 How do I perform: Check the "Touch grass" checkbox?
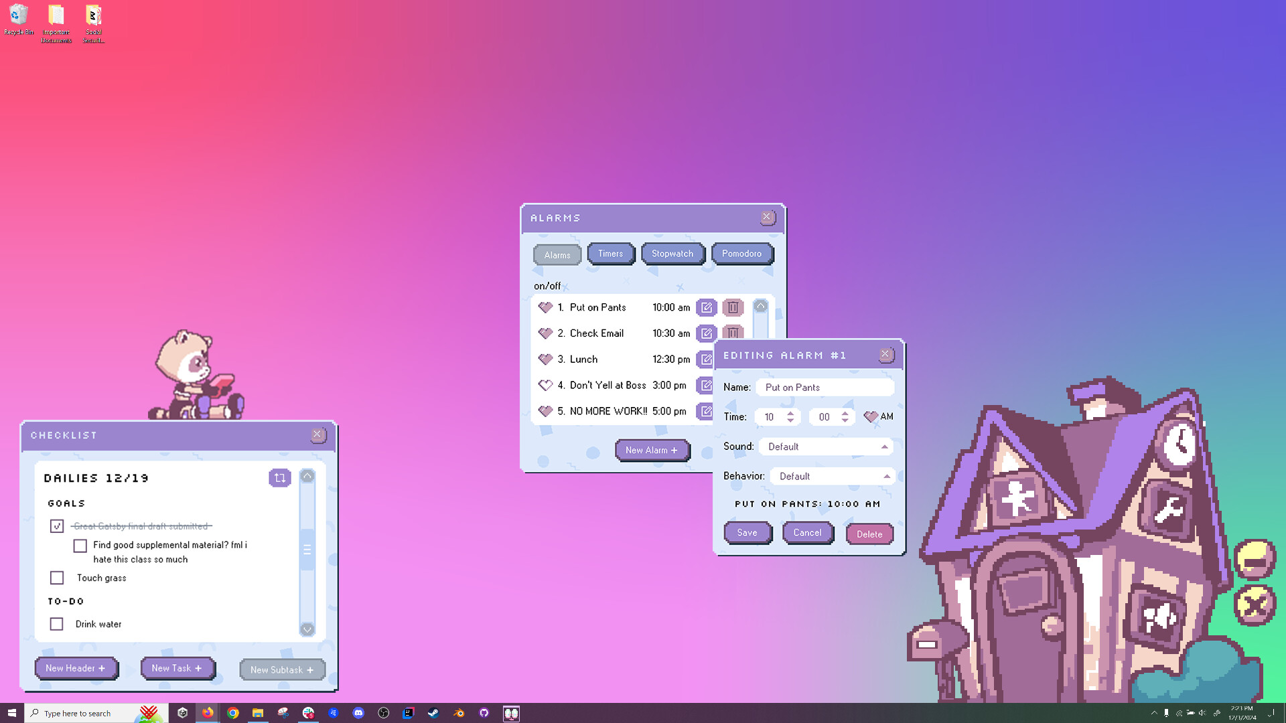[56, 577]
